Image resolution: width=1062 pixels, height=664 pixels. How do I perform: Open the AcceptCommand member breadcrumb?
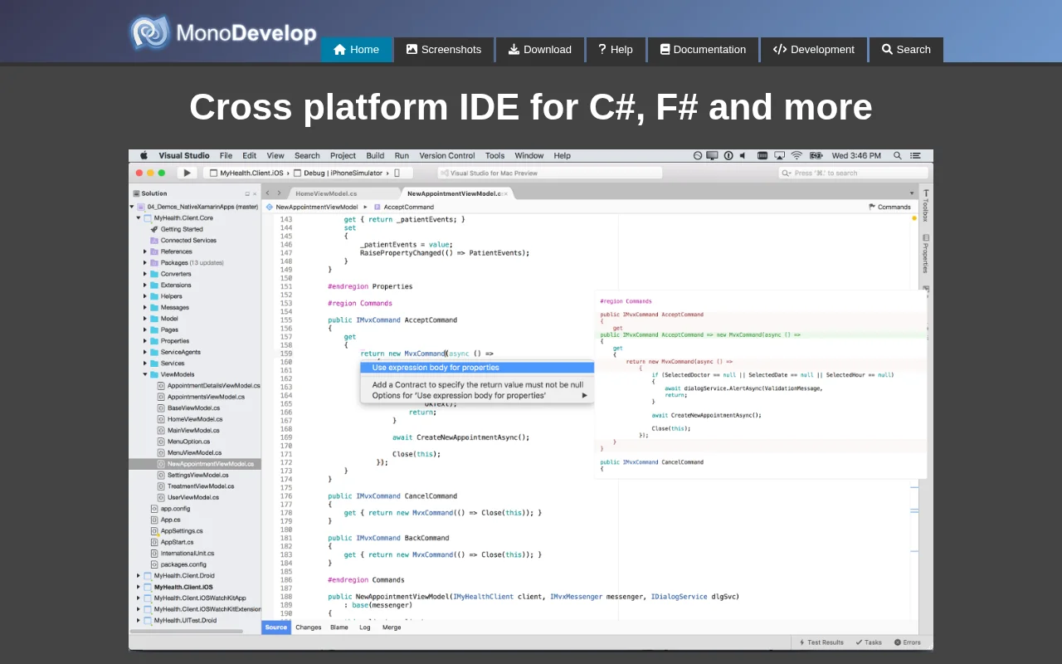403,207
